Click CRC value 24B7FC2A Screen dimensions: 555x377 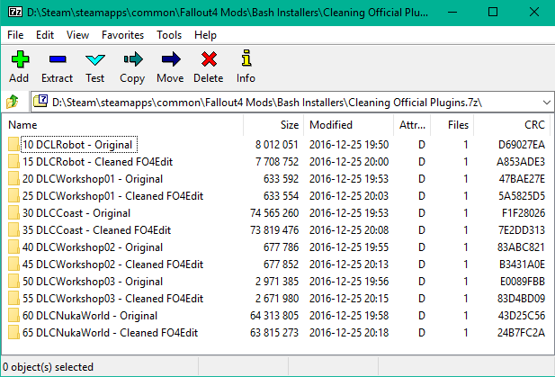(521, 333)
